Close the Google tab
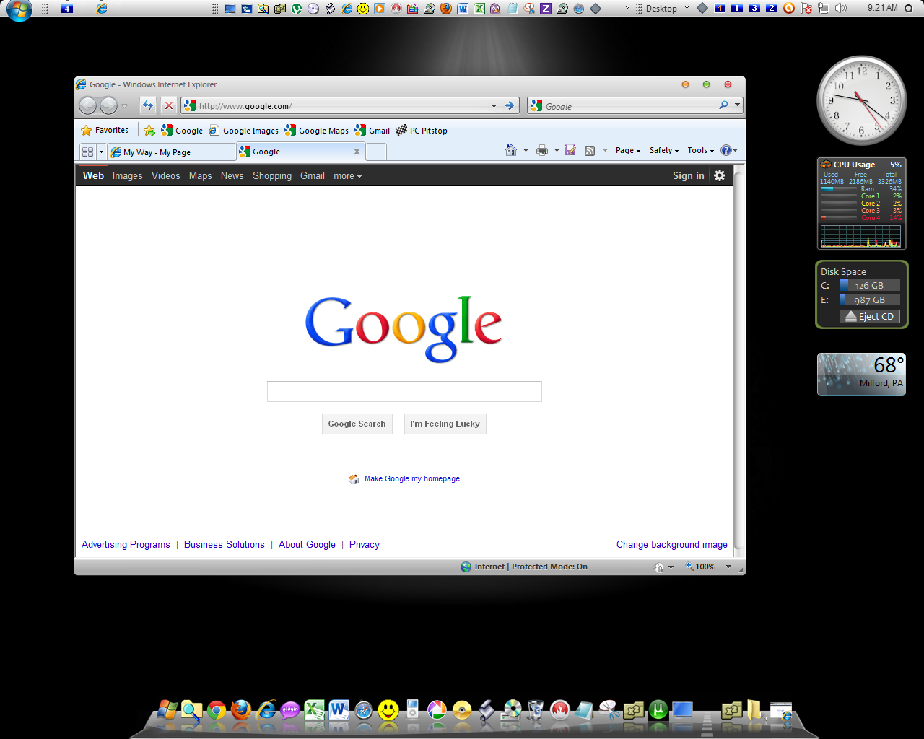The width and height of the screenshot is (924, 739). [357, 152]
